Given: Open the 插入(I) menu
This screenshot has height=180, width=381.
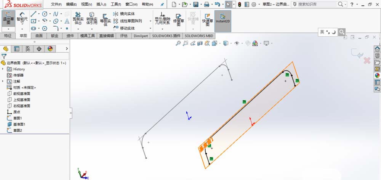Looking at the screenshot, I should pyautogui.click(x=101, y=4).
